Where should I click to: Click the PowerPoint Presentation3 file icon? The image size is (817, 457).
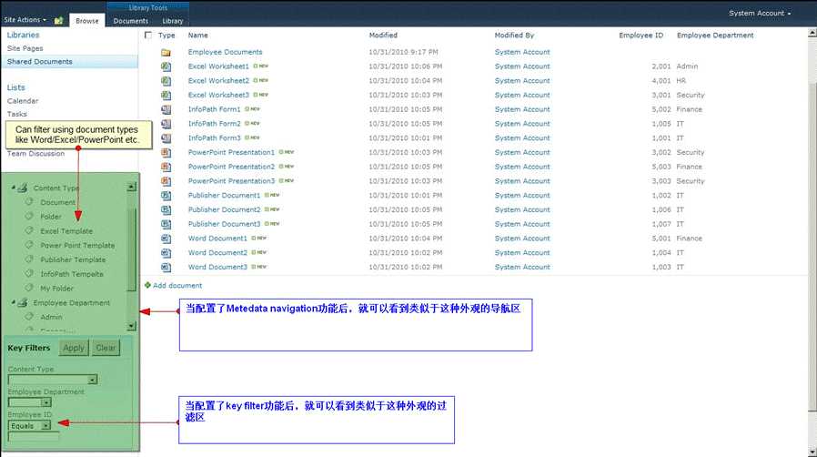(166, 181)
